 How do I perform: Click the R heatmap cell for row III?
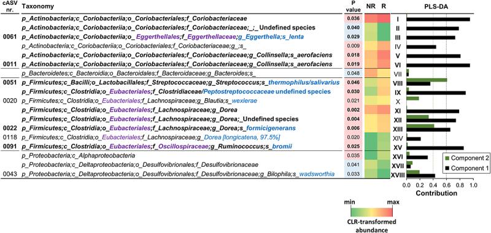coord(384,37)
